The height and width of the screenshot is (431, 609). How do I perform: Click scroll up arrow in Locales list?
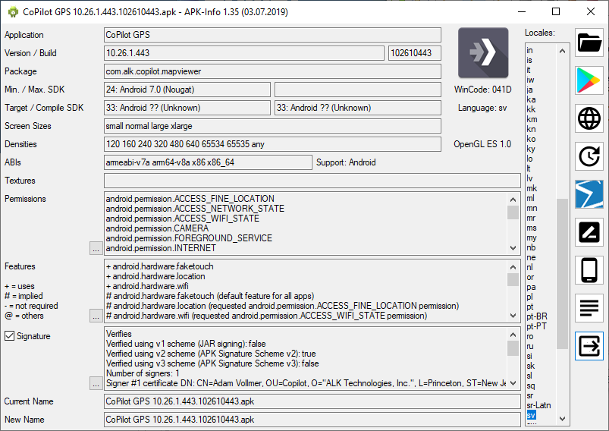(x=562, y=51)
